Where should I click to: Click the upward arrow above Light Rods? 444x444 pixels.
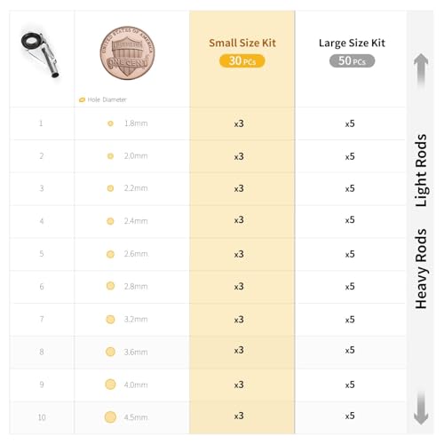click(421, 70)
